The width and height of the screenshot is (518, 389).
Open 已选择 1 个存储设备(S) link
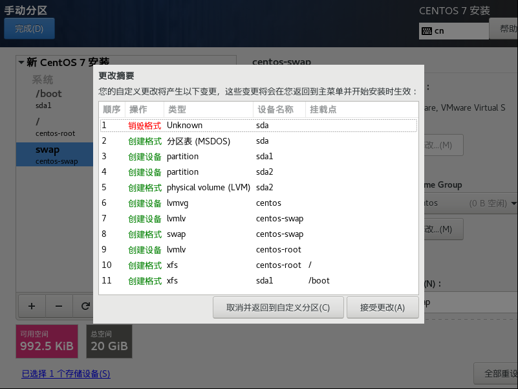click(66, 373)
